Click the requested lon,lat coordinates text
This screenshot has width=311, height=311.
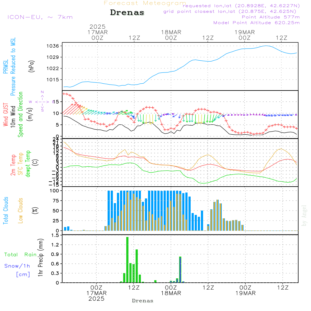[241, 6]
